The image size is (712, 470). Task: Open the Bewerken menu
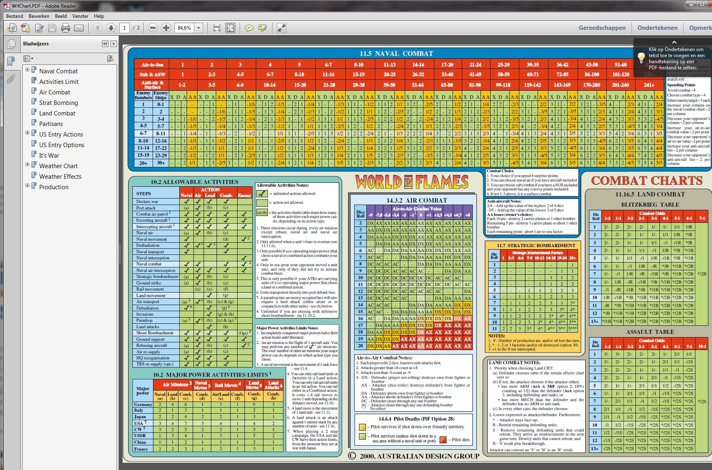[39, 16]
